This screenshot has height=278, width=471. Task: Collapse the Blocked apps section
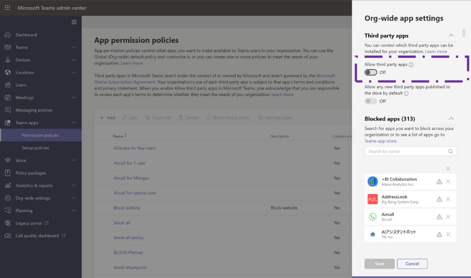[451, 118]
